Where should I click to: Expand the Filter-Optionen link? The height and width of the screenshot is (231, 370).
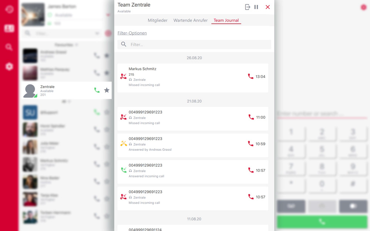tap(132, 33)
